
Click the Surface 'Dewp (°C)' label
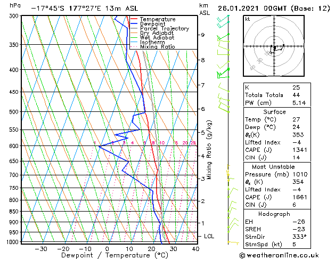point(260,127)
